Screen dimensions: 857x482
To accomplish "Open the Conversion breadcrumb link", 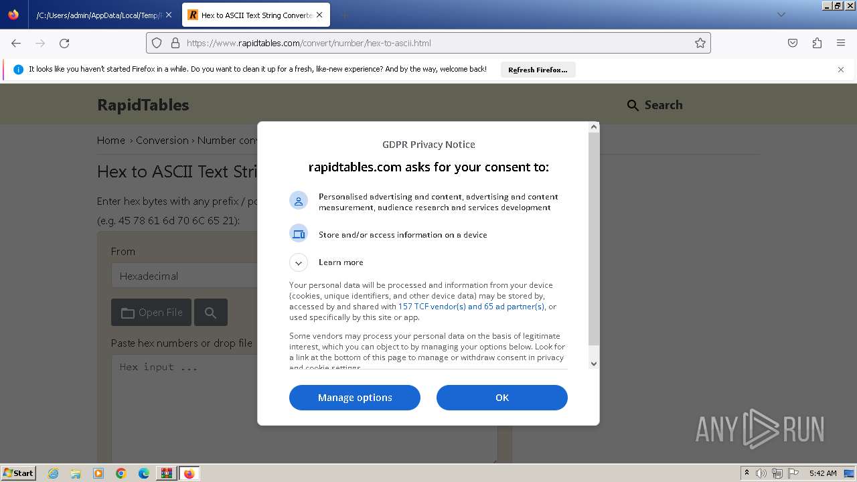I will click(x=162, y=141).
